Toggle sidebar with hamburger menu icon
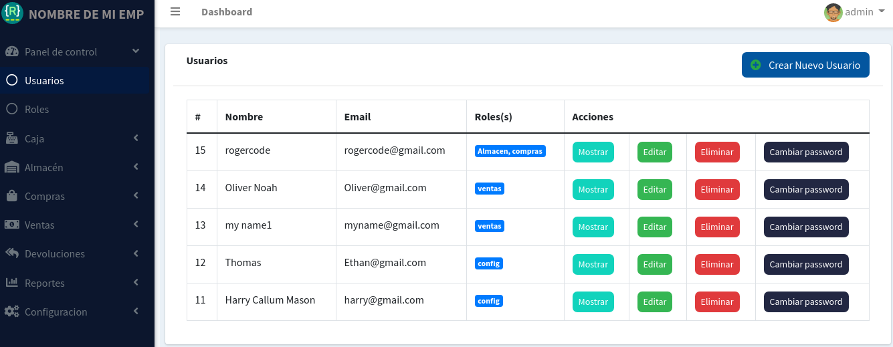893x347 pixels. (x=175, y=11)
